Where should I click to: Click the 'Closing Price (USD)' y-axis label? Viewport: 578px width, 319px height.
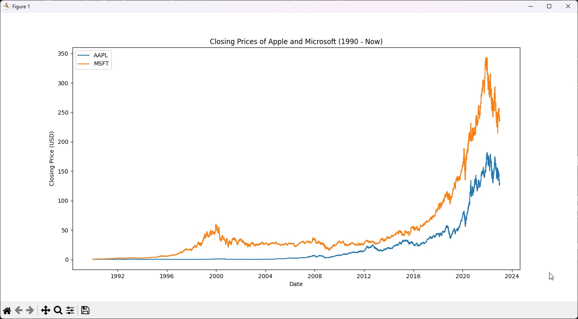[52, 159]
